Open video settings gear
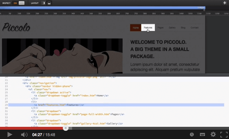This screenshot has width=229, height=139. (x=213, y=134)
